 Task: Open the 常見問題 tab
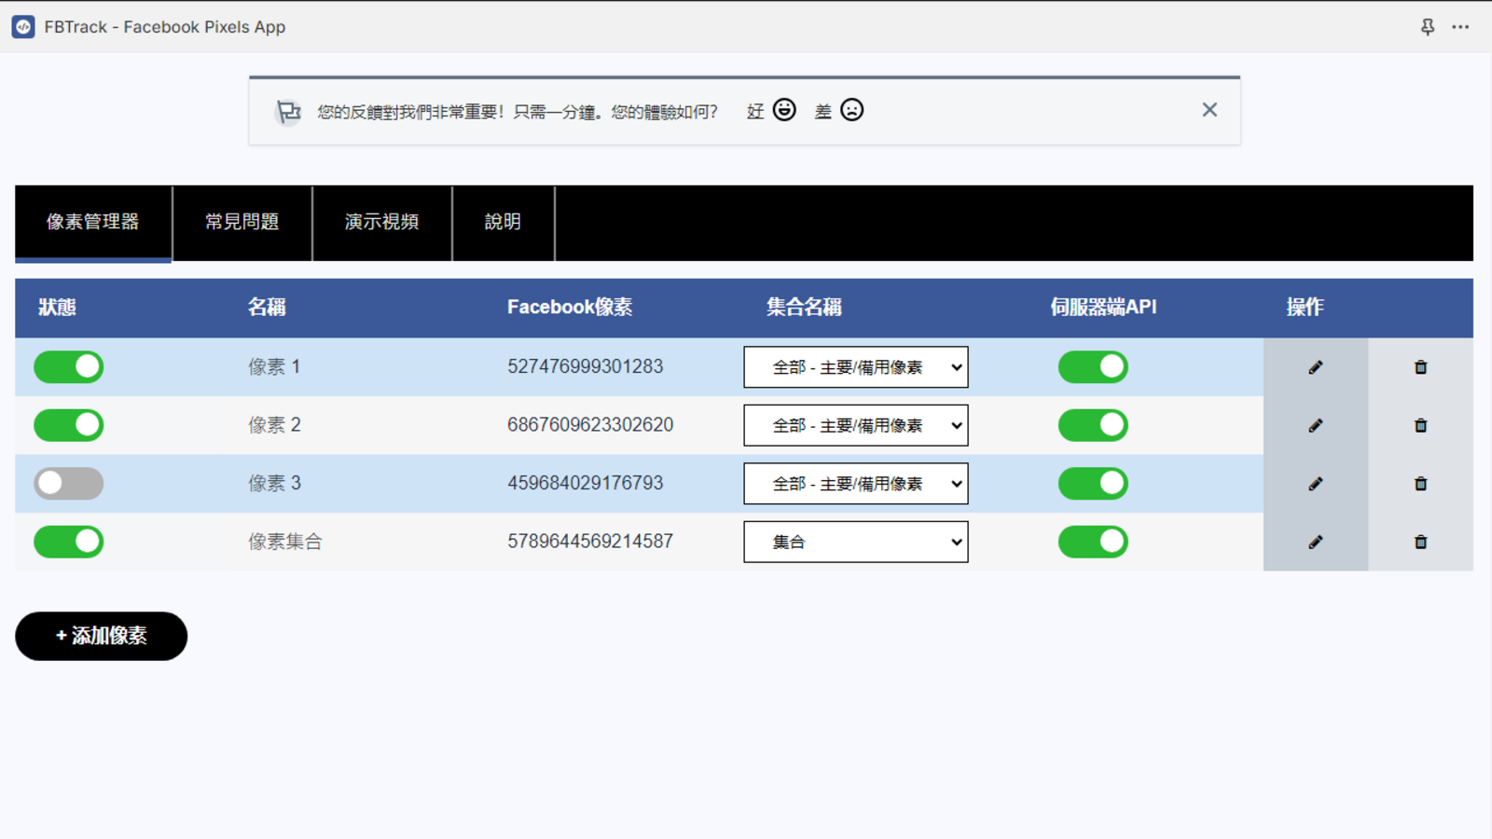tap(242, 222)
